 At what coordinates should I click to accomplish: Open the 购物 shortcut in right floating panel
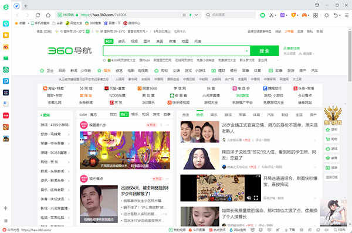[x=332, y=139]
